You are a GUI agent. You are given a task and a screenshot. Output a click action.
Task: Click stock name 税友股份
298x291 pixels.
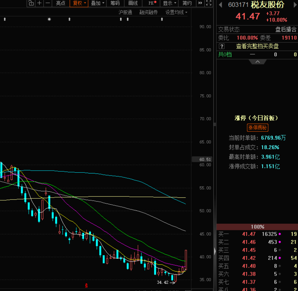pyautogui.click(x=268, y=5)
